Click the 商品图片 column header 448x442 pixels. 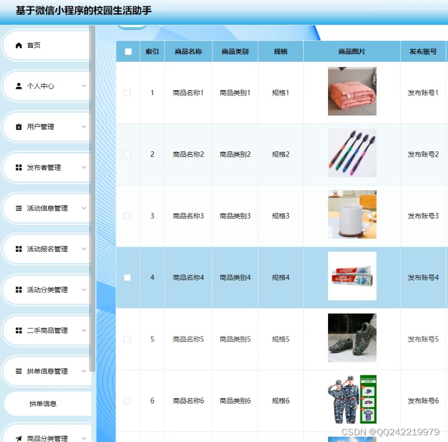[x=352, y=52]
